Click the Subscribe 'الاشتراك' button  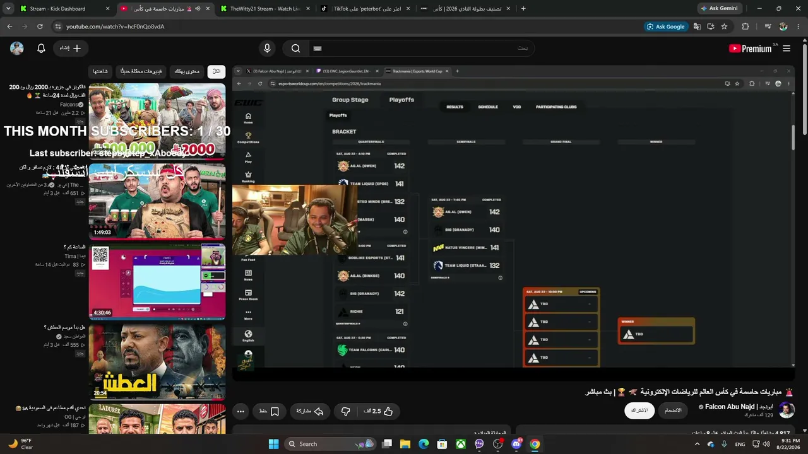639,410
